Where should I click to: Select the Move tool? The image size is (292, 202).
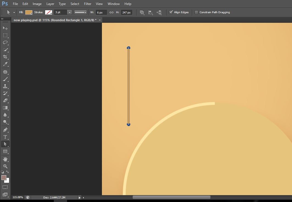5,28
